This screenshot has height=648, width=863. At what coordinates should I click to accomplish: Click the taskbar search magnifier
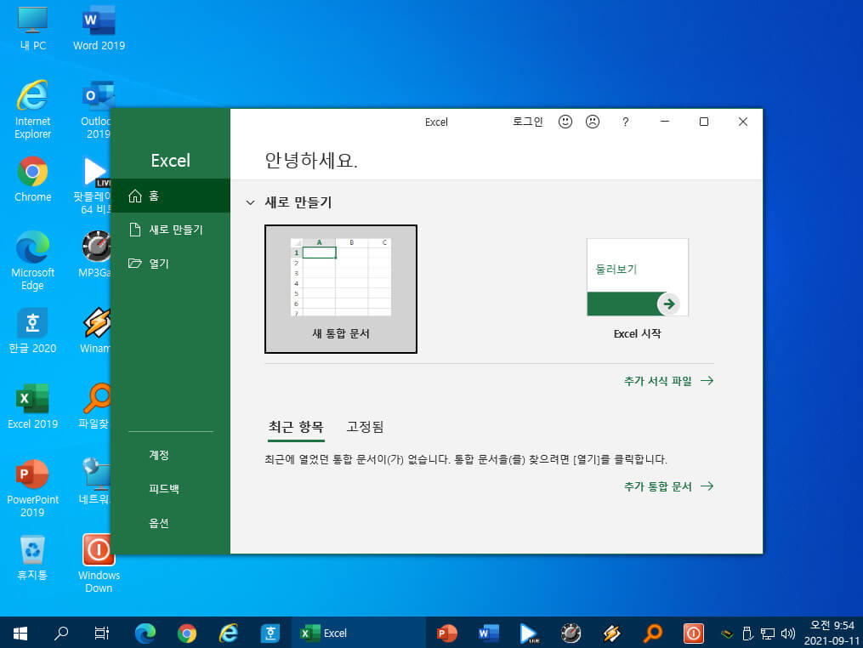(61, 634)
